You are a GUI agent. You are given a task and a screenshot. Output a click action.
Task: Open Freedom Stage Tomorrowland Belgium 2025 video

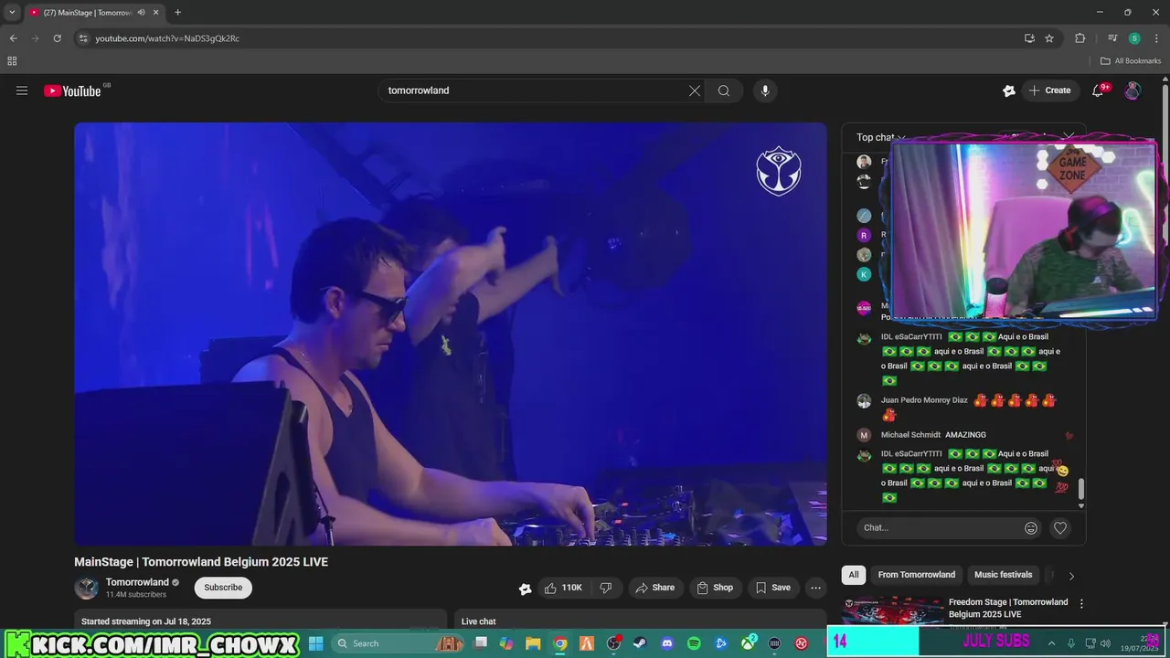click(1008, 608)
